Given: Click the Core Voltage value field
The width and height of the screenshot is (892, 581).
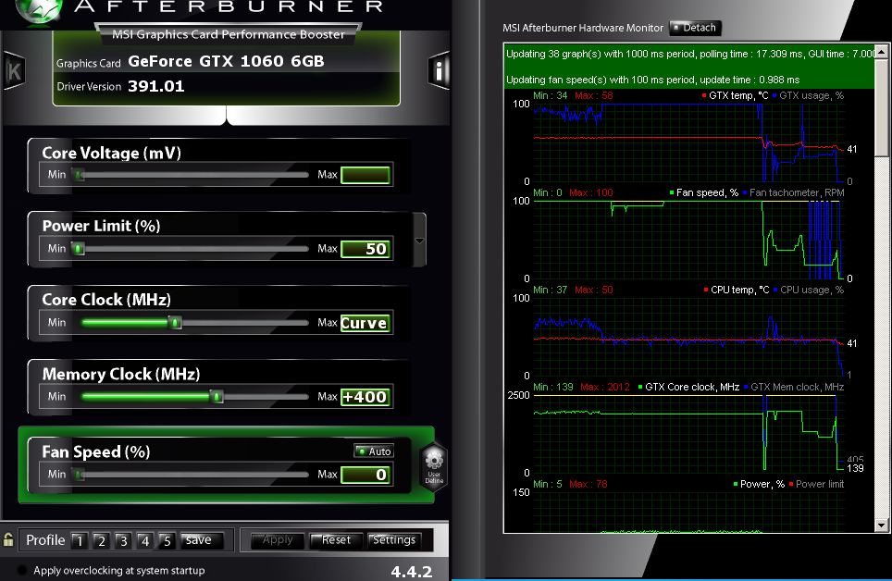Looking at the screenshot, I should (x=365, y=175).
